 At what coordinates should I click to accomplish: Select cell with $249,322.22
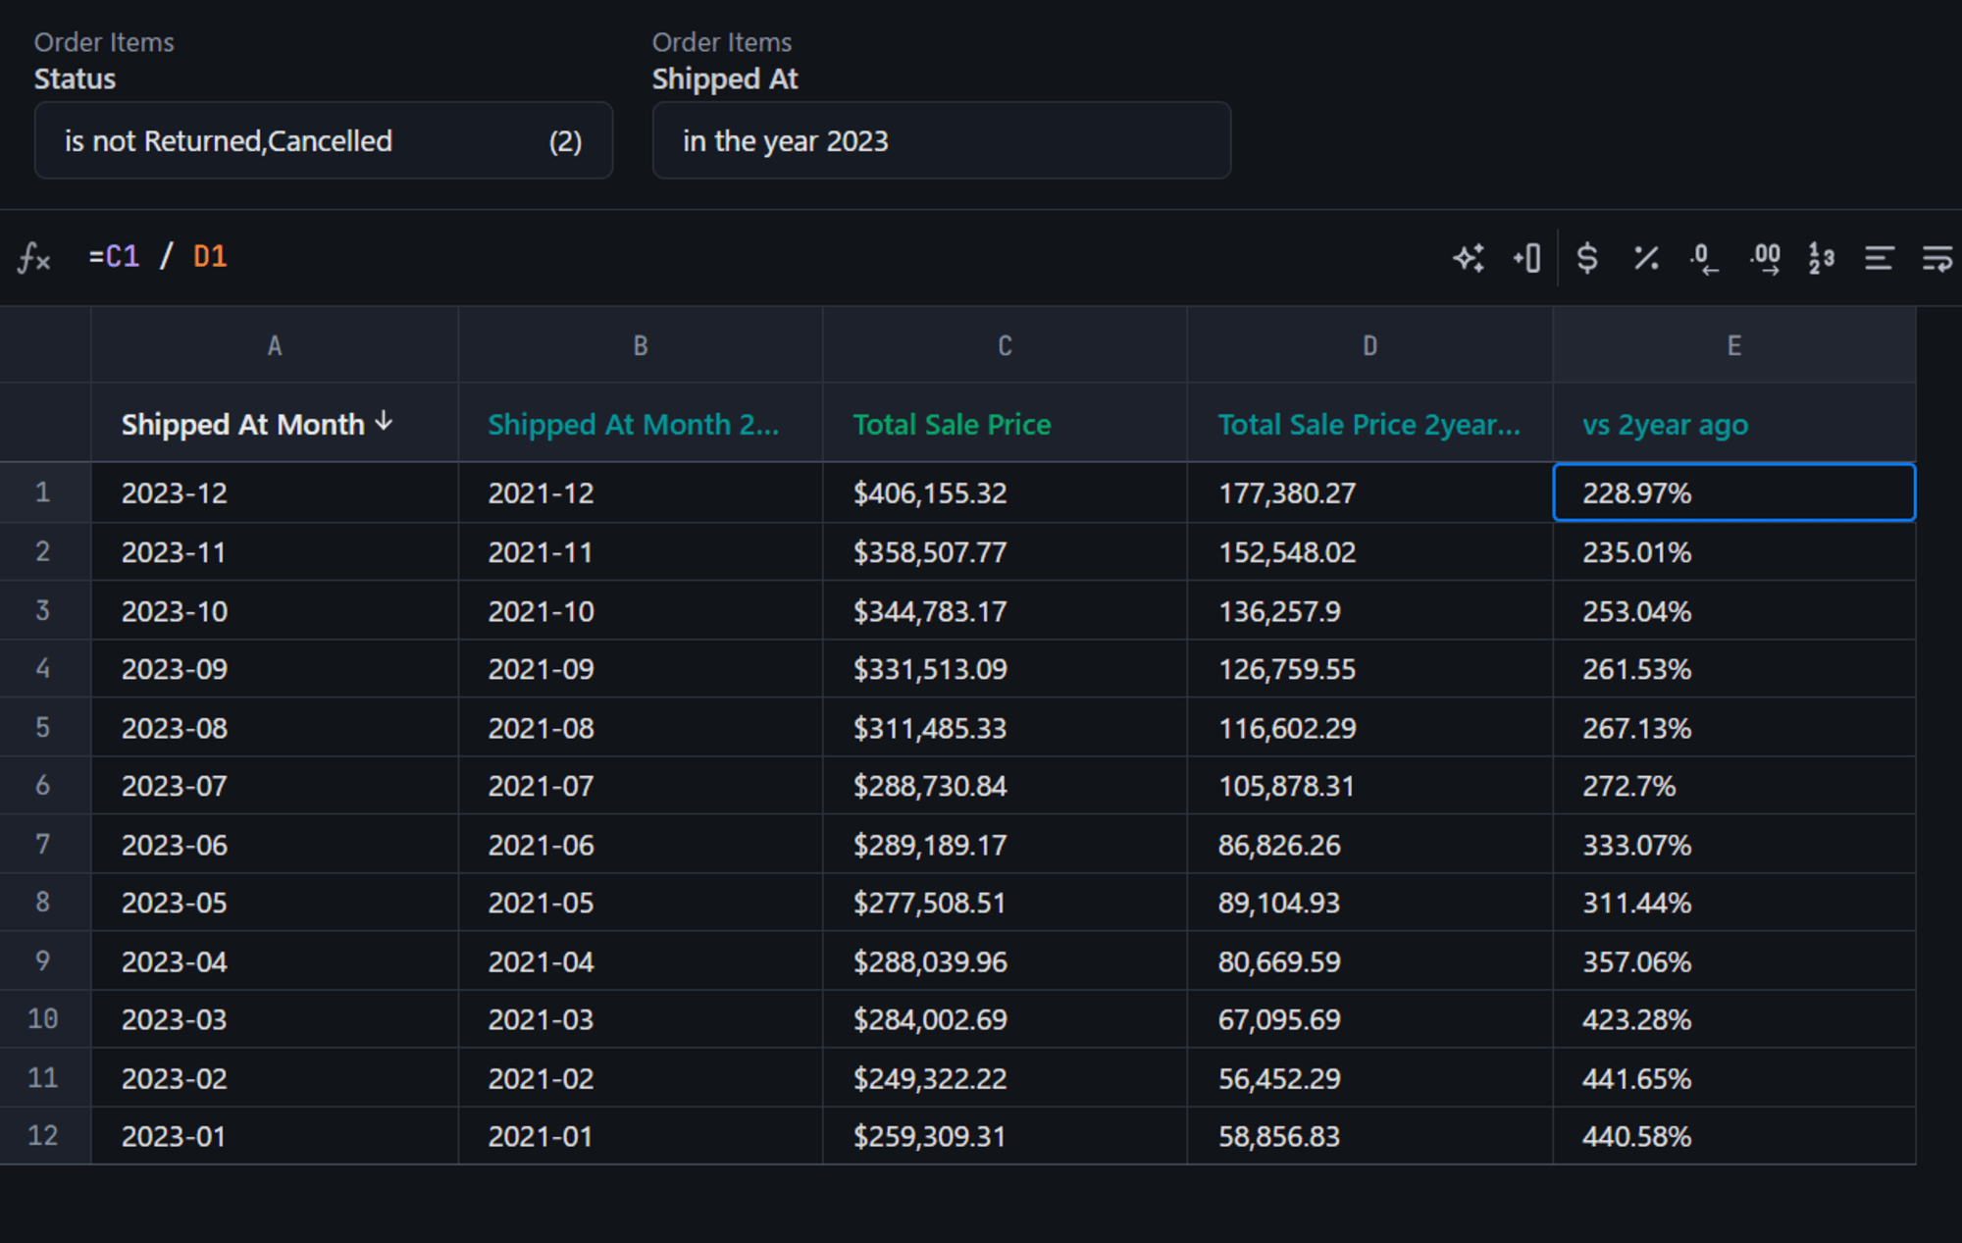tap(1005, 1078)
